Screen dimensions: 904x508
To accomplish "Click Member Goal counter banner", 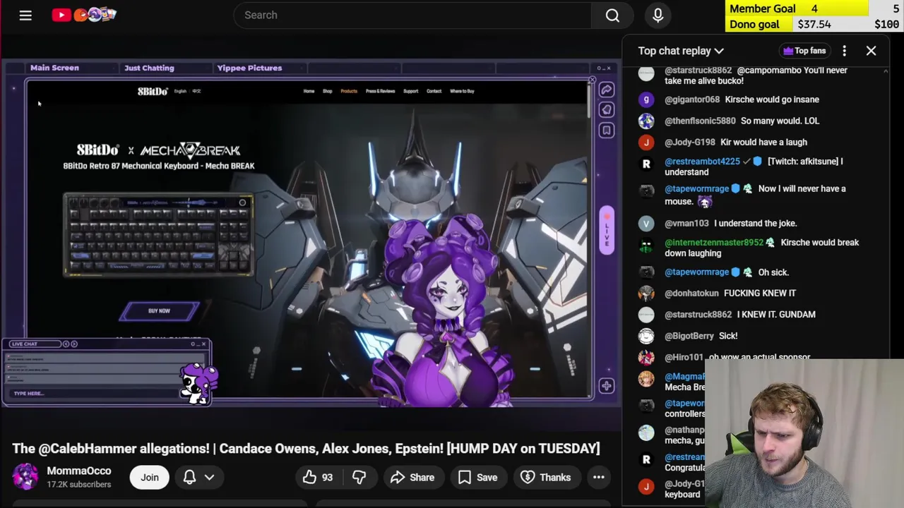I will click(814, 8).
